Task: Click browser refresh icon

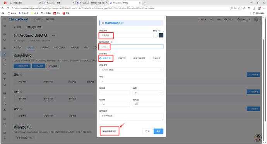Action: point(8,8)
